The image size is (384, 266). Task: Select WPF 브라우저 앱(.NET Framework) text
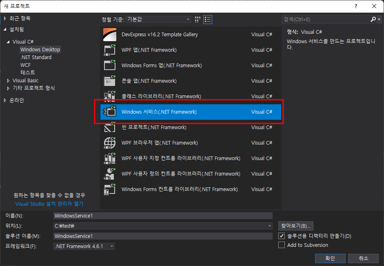click(160, 143)
